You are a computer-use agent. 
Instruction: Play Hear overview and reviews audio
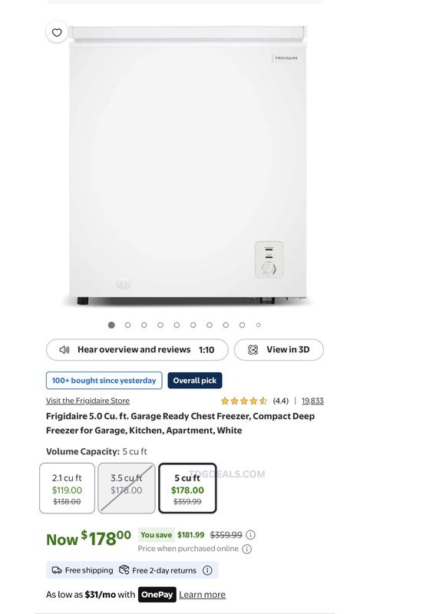pyautogui.click(x=137, y=350)
